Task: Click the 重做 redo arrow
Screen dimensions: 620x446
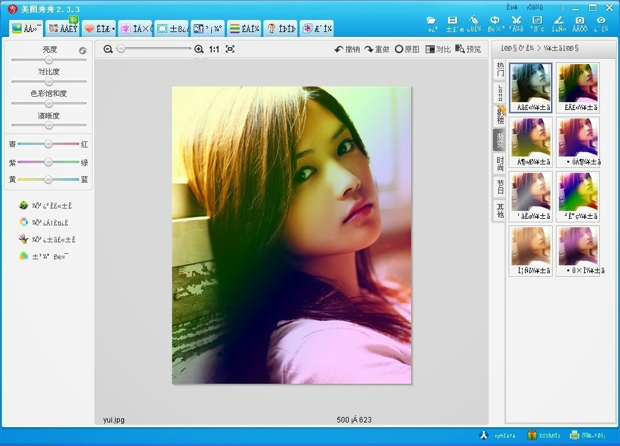Action: tap(377, 49)
